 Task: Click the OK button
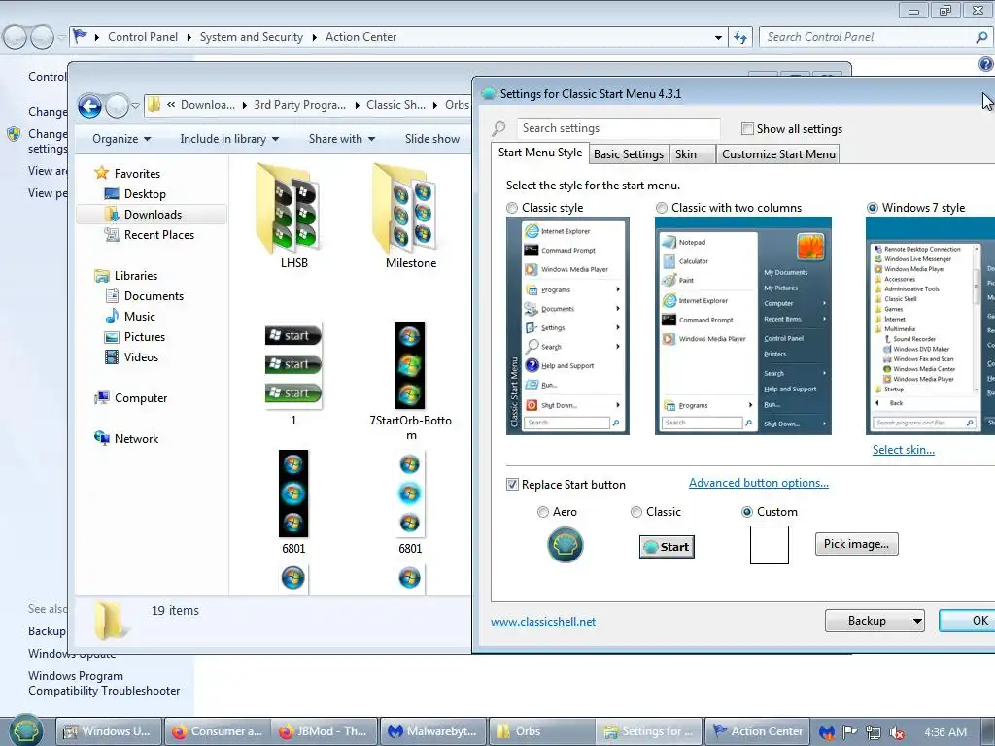(x=969, y=621)
